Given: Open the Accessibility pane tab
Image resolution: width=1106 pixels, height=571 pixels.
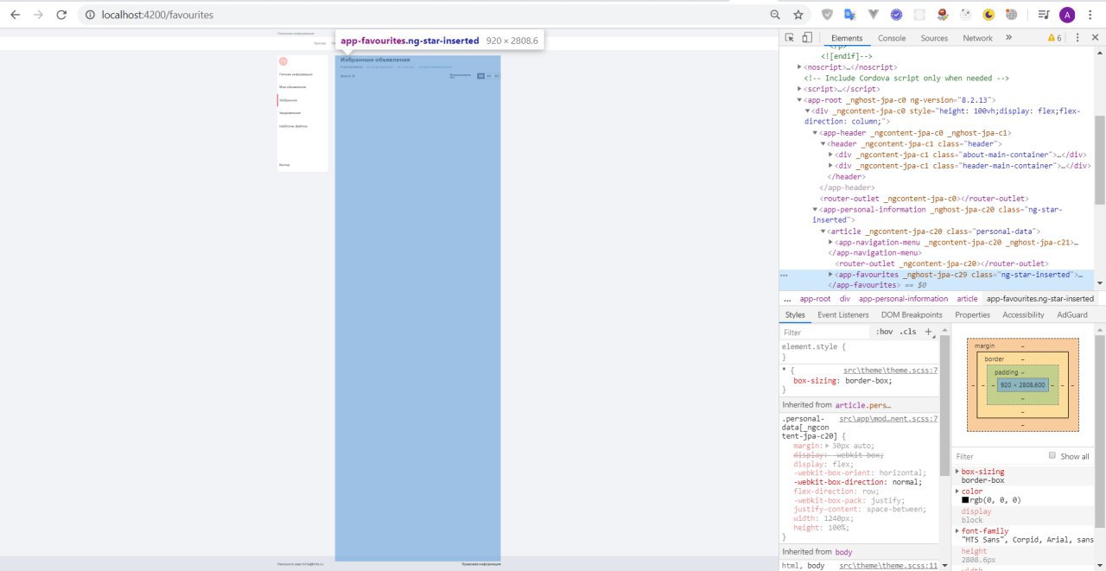Looking at the screenshot, I should 1023,315.
